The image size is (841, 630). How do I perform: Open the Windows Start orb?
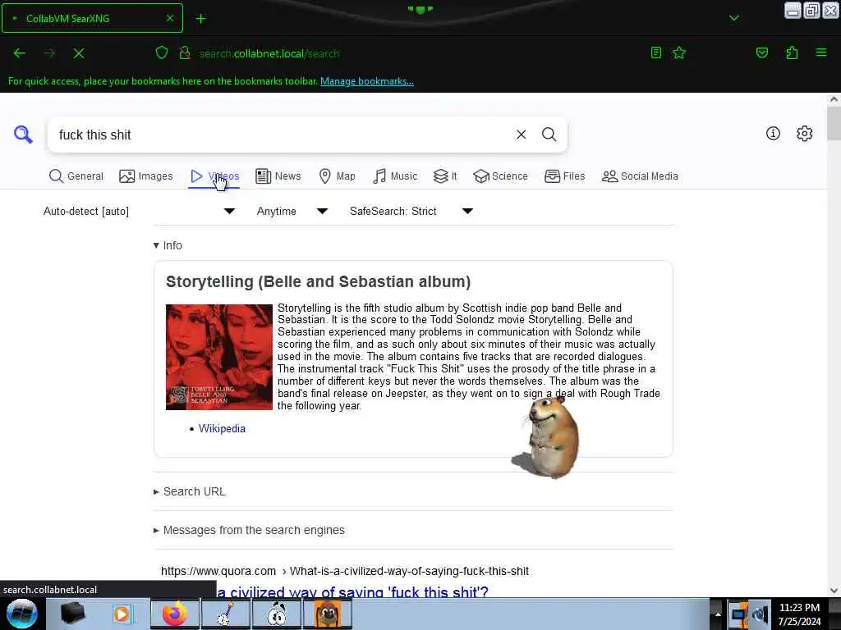click(x=21, y=614)
